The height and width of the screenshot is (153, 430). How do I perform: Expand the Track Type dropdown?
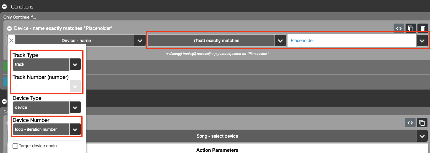click(x=75, y=64)
